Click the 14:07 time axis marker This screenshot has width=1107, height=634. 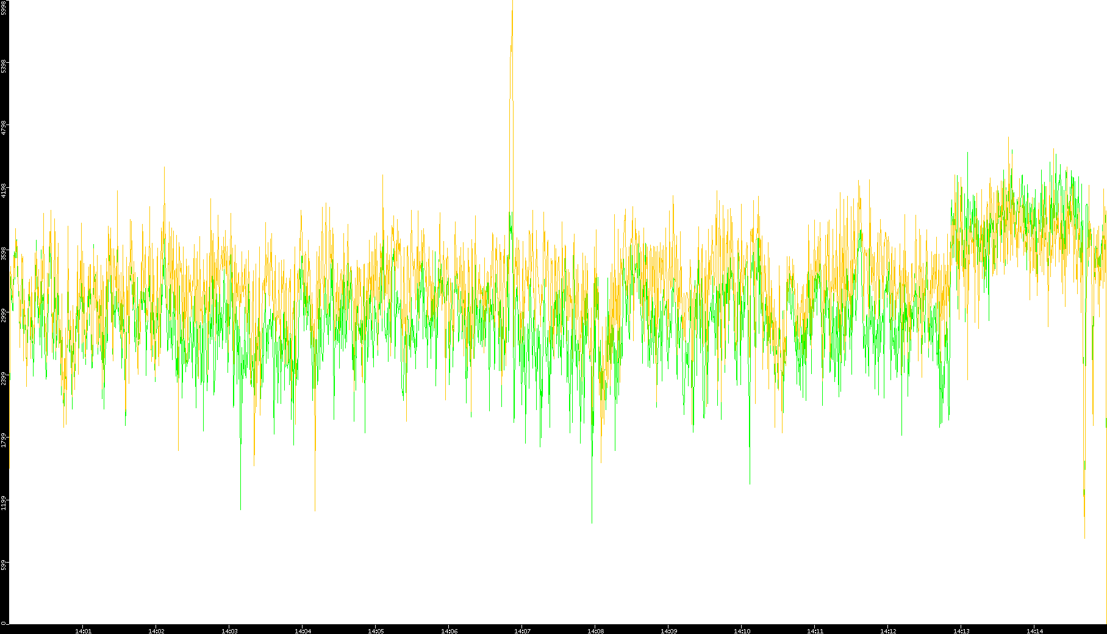click(x=522, y=631)
